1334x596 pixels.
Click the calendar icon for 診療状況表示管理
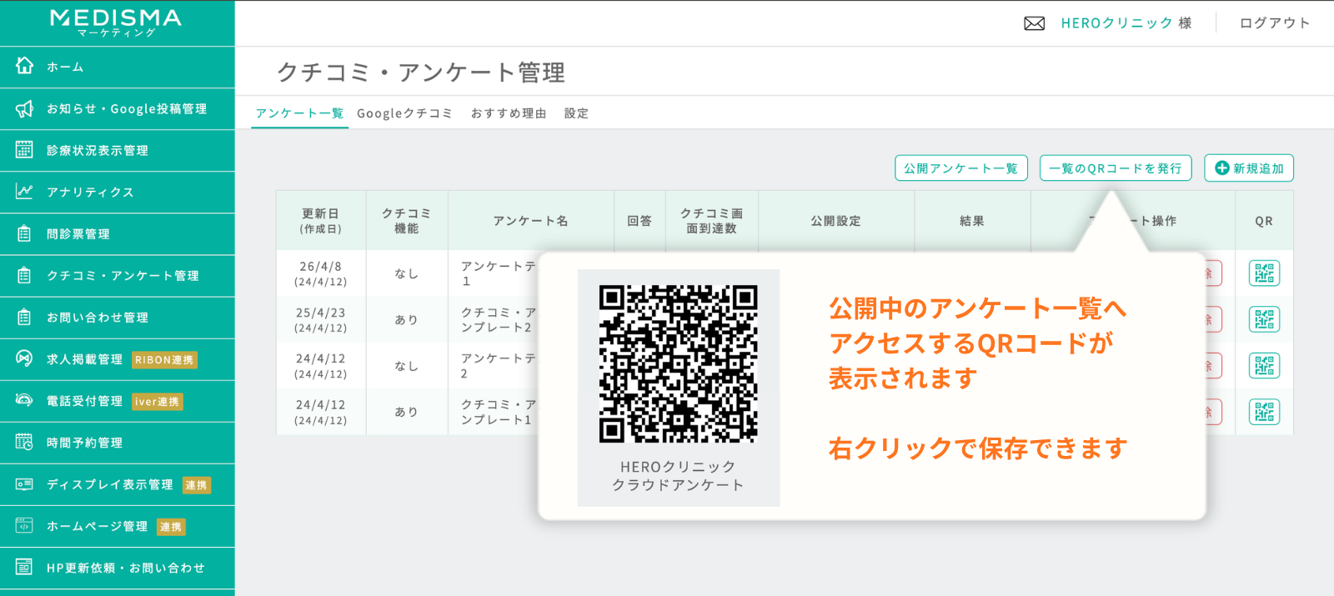pyautogui.click(x=24, y=150)
